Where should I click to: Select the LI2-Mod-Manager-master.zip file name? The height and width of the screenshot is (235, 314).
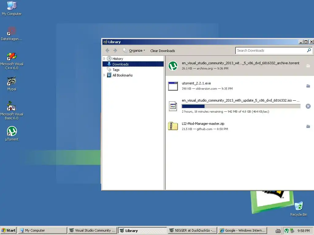coord(203,124)
